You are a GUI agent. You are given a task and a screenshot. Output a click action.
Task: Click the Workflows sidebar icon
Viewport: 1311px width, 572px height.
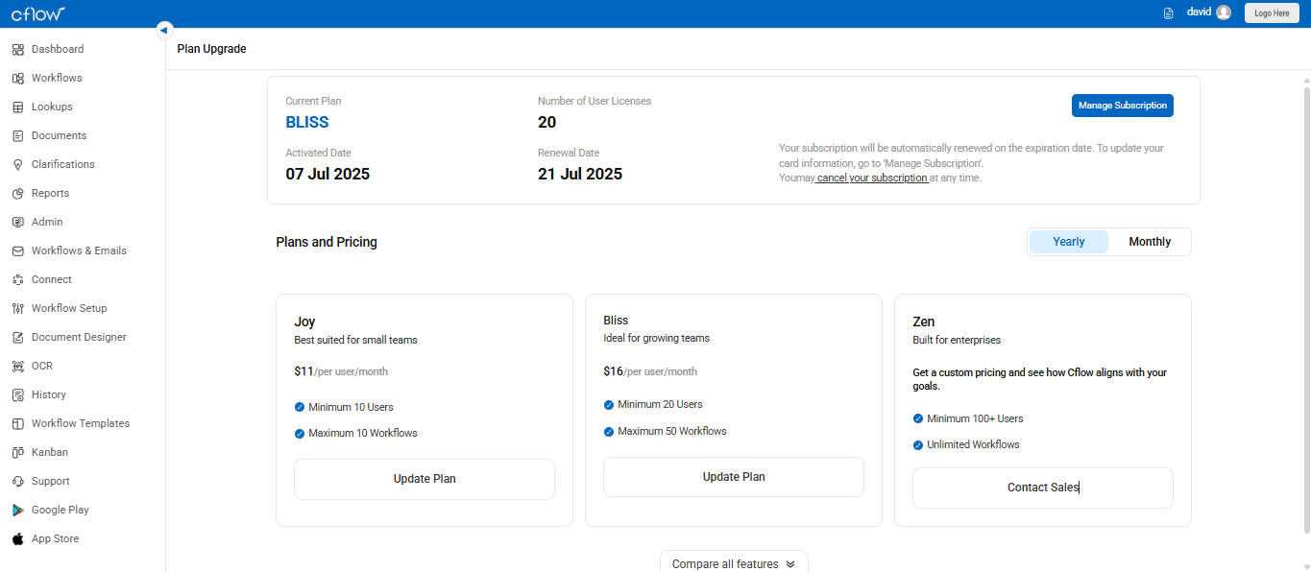[17, 78]
